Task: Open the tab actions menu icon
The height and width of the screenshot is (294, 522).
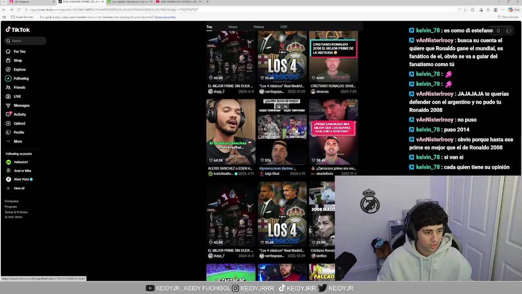Action: tap(4, 2)
